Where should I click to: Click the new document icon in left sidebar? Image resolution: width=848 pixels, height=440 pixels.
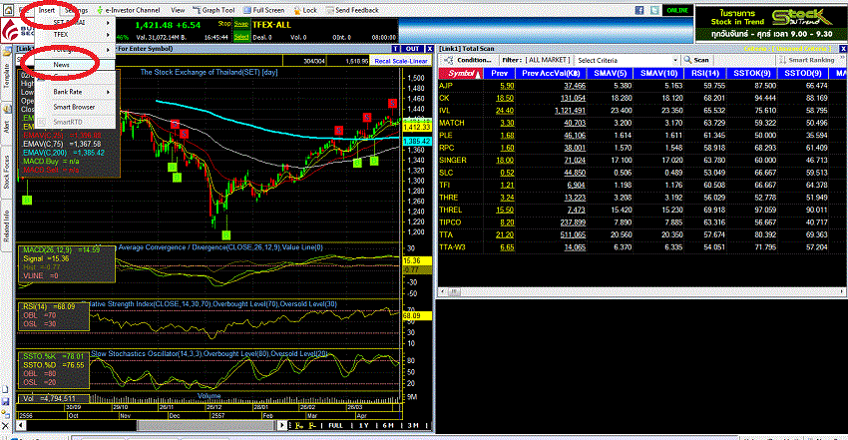(5, 390)
